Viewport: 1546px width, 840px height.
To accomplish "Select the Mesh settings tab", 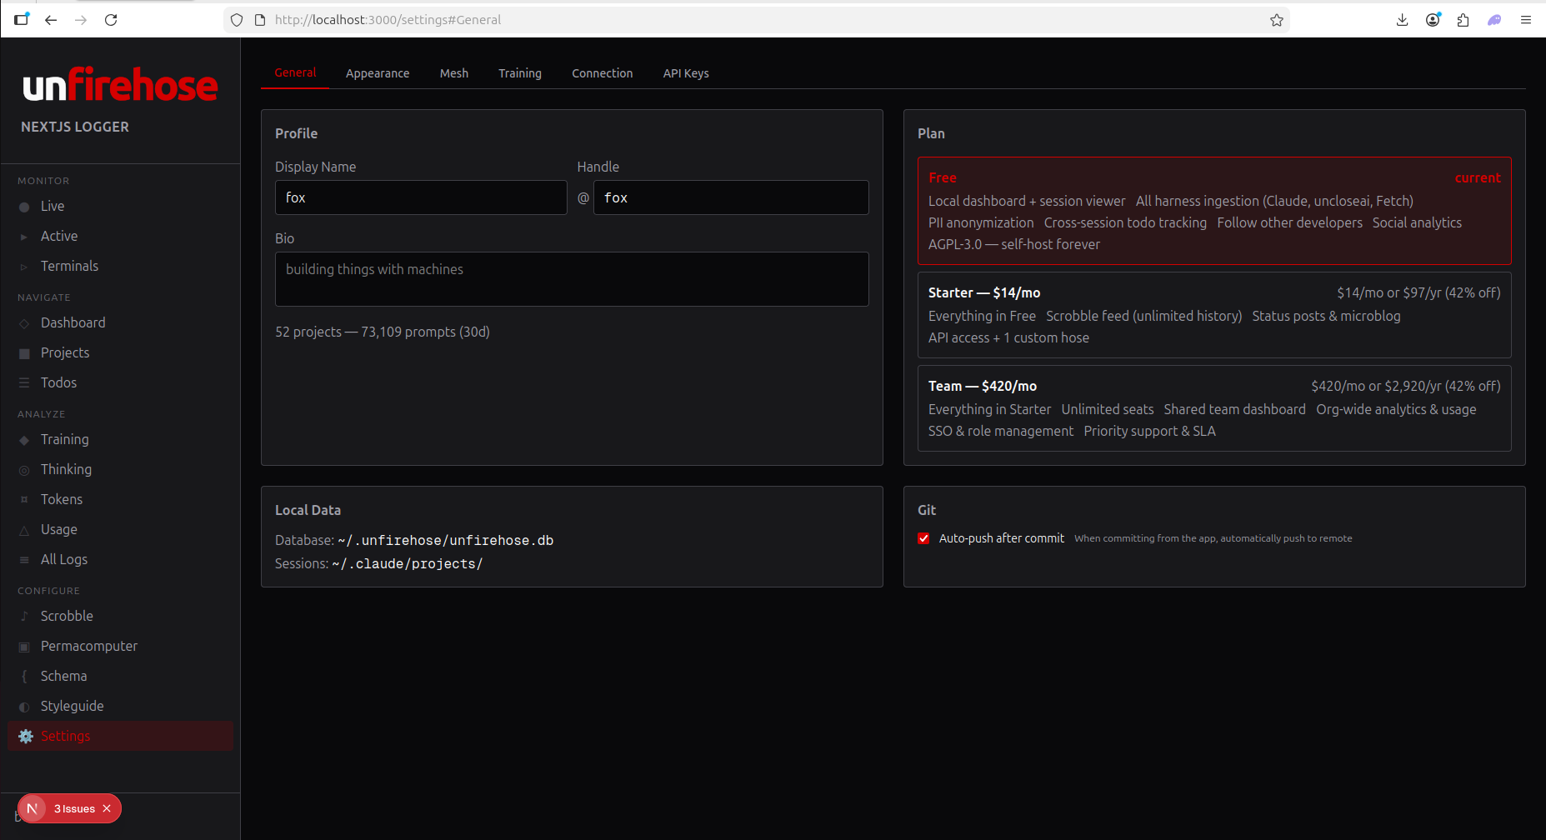I will 453,73.
